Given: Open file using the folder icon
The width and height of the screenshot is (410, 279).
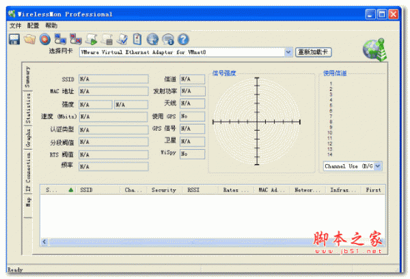Looking at the screenshot, I should tap(29, 39).
